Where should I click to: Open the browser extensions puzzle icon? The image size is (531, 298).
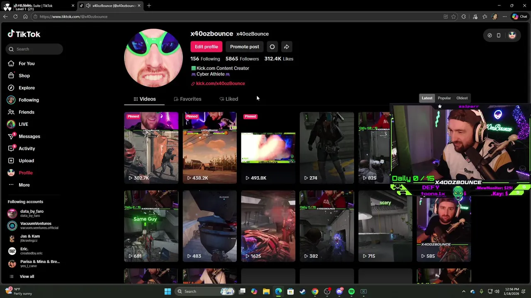(x=463, y=17)
